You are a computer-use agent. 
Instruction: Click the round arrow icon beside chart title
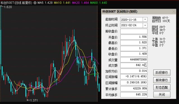[x=35, y=3]
